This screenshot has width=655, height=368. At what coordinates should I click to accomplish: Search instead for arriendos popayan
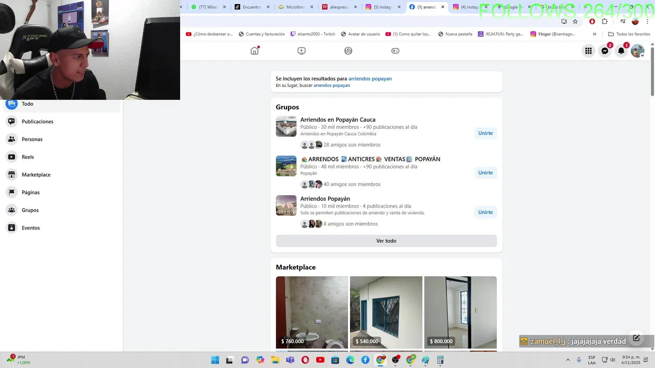pyautogui.click(x=332, y=85)
